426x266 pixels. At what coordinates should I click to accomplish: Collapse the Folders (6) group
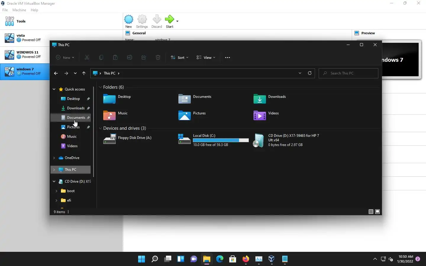point(100,87)
